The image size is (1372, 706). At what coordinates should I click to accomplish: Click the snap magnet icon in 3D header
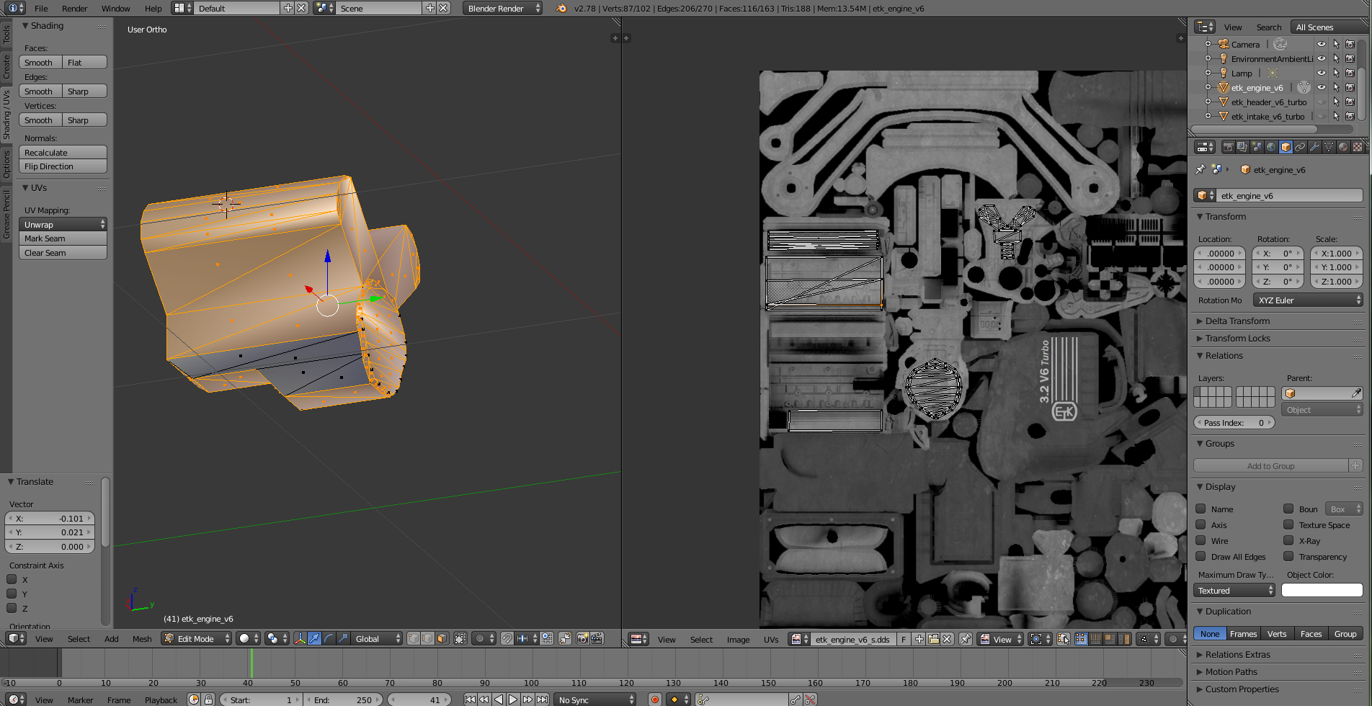coord(507,638)
